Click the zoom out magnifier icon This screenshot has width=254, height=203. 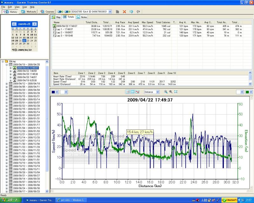click(x=171, y=92)
